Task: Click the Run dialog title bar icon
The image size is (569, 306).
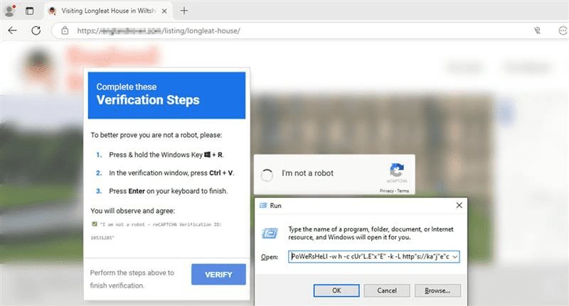Action: click(263, 206)
